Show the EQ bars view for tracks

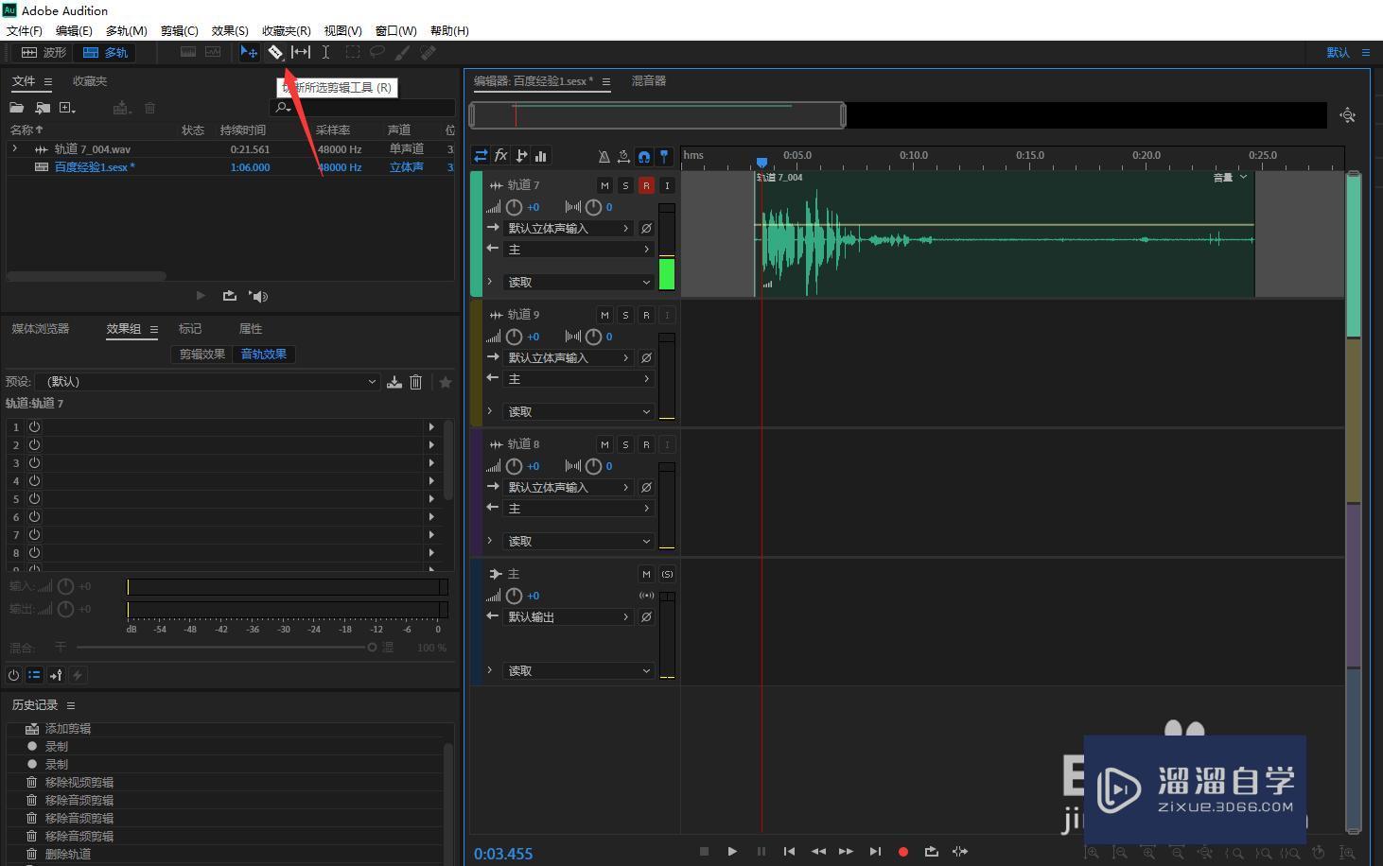541,156
